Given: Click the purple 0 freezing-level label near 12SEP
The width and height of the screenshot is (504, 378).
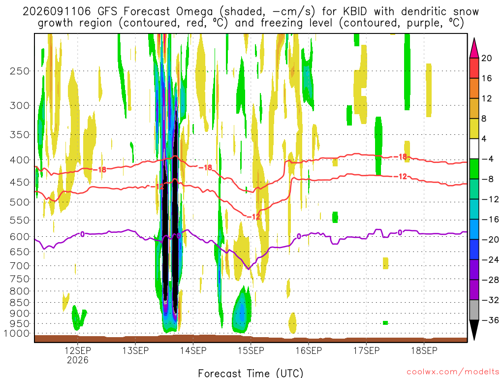Looking at the screenshot, I should pyautogui.click(x=82, y=234).
